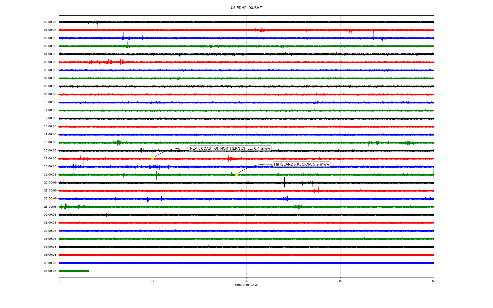The height and width of the screenshot is (308, 493).
Task: Click the 22:00:08 time label
Action: click(x=50, y=199)
